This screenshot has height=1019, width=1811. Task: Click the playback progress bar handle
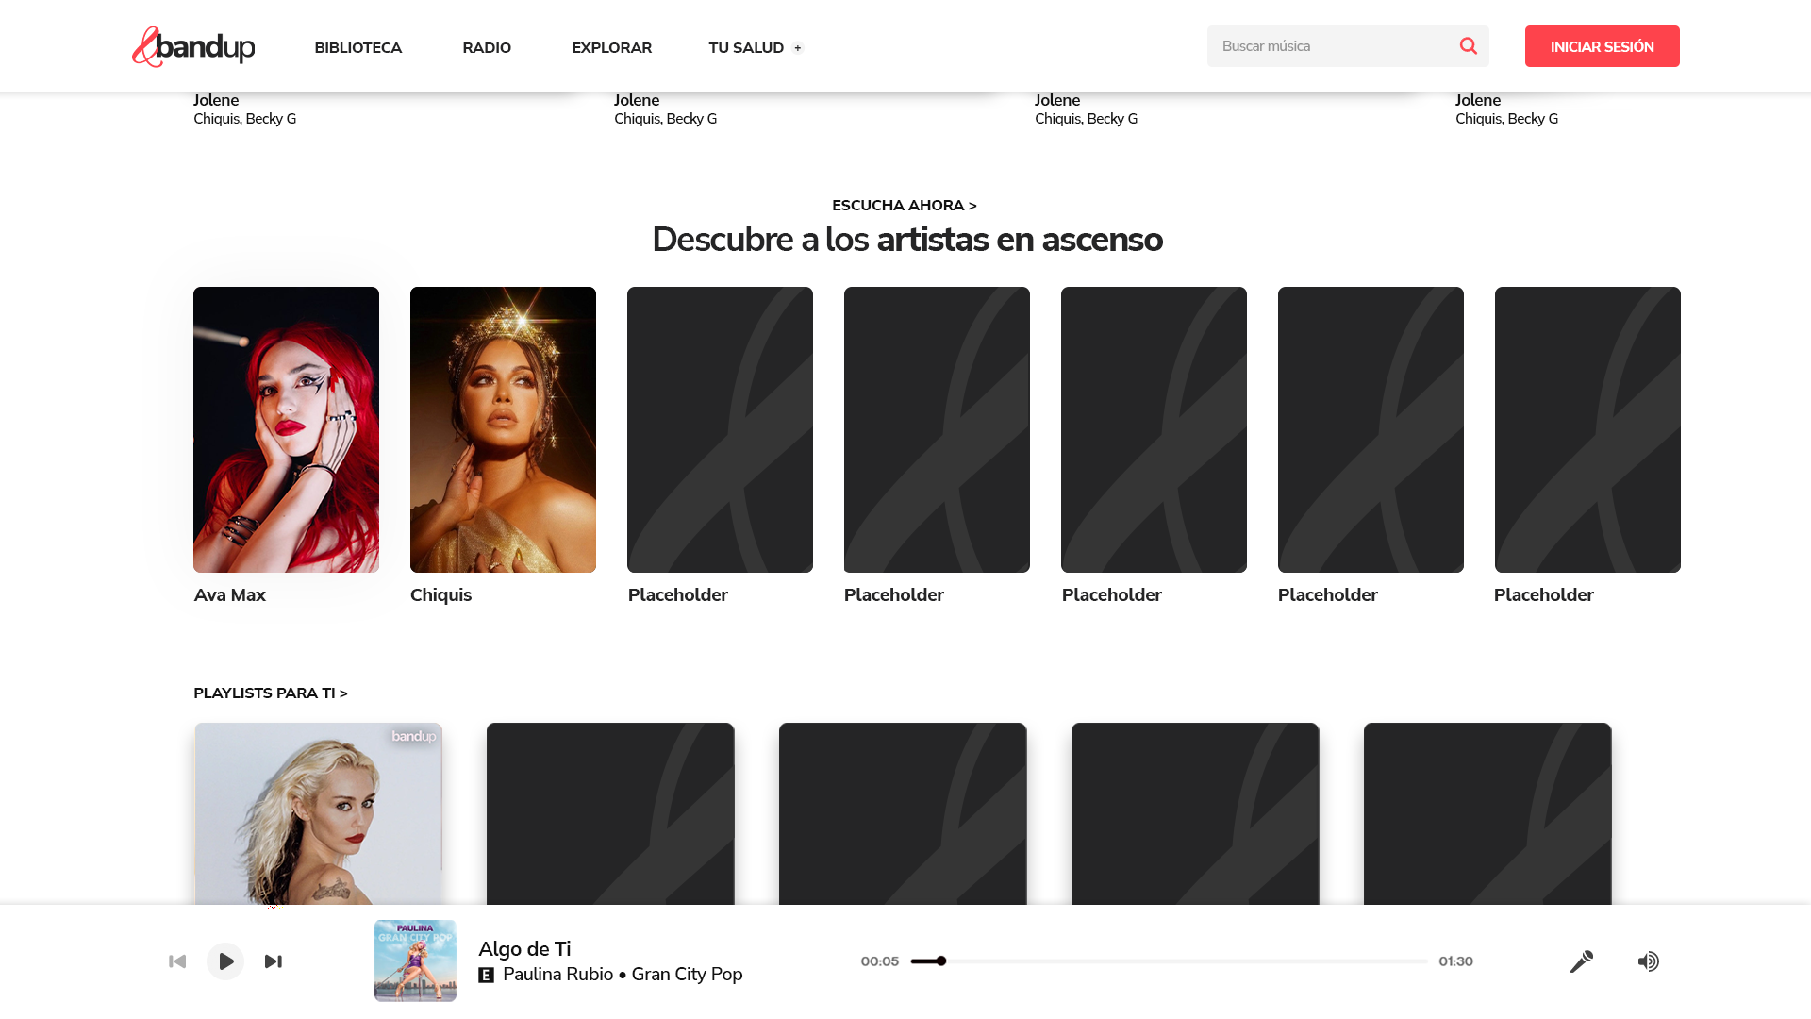941,961
